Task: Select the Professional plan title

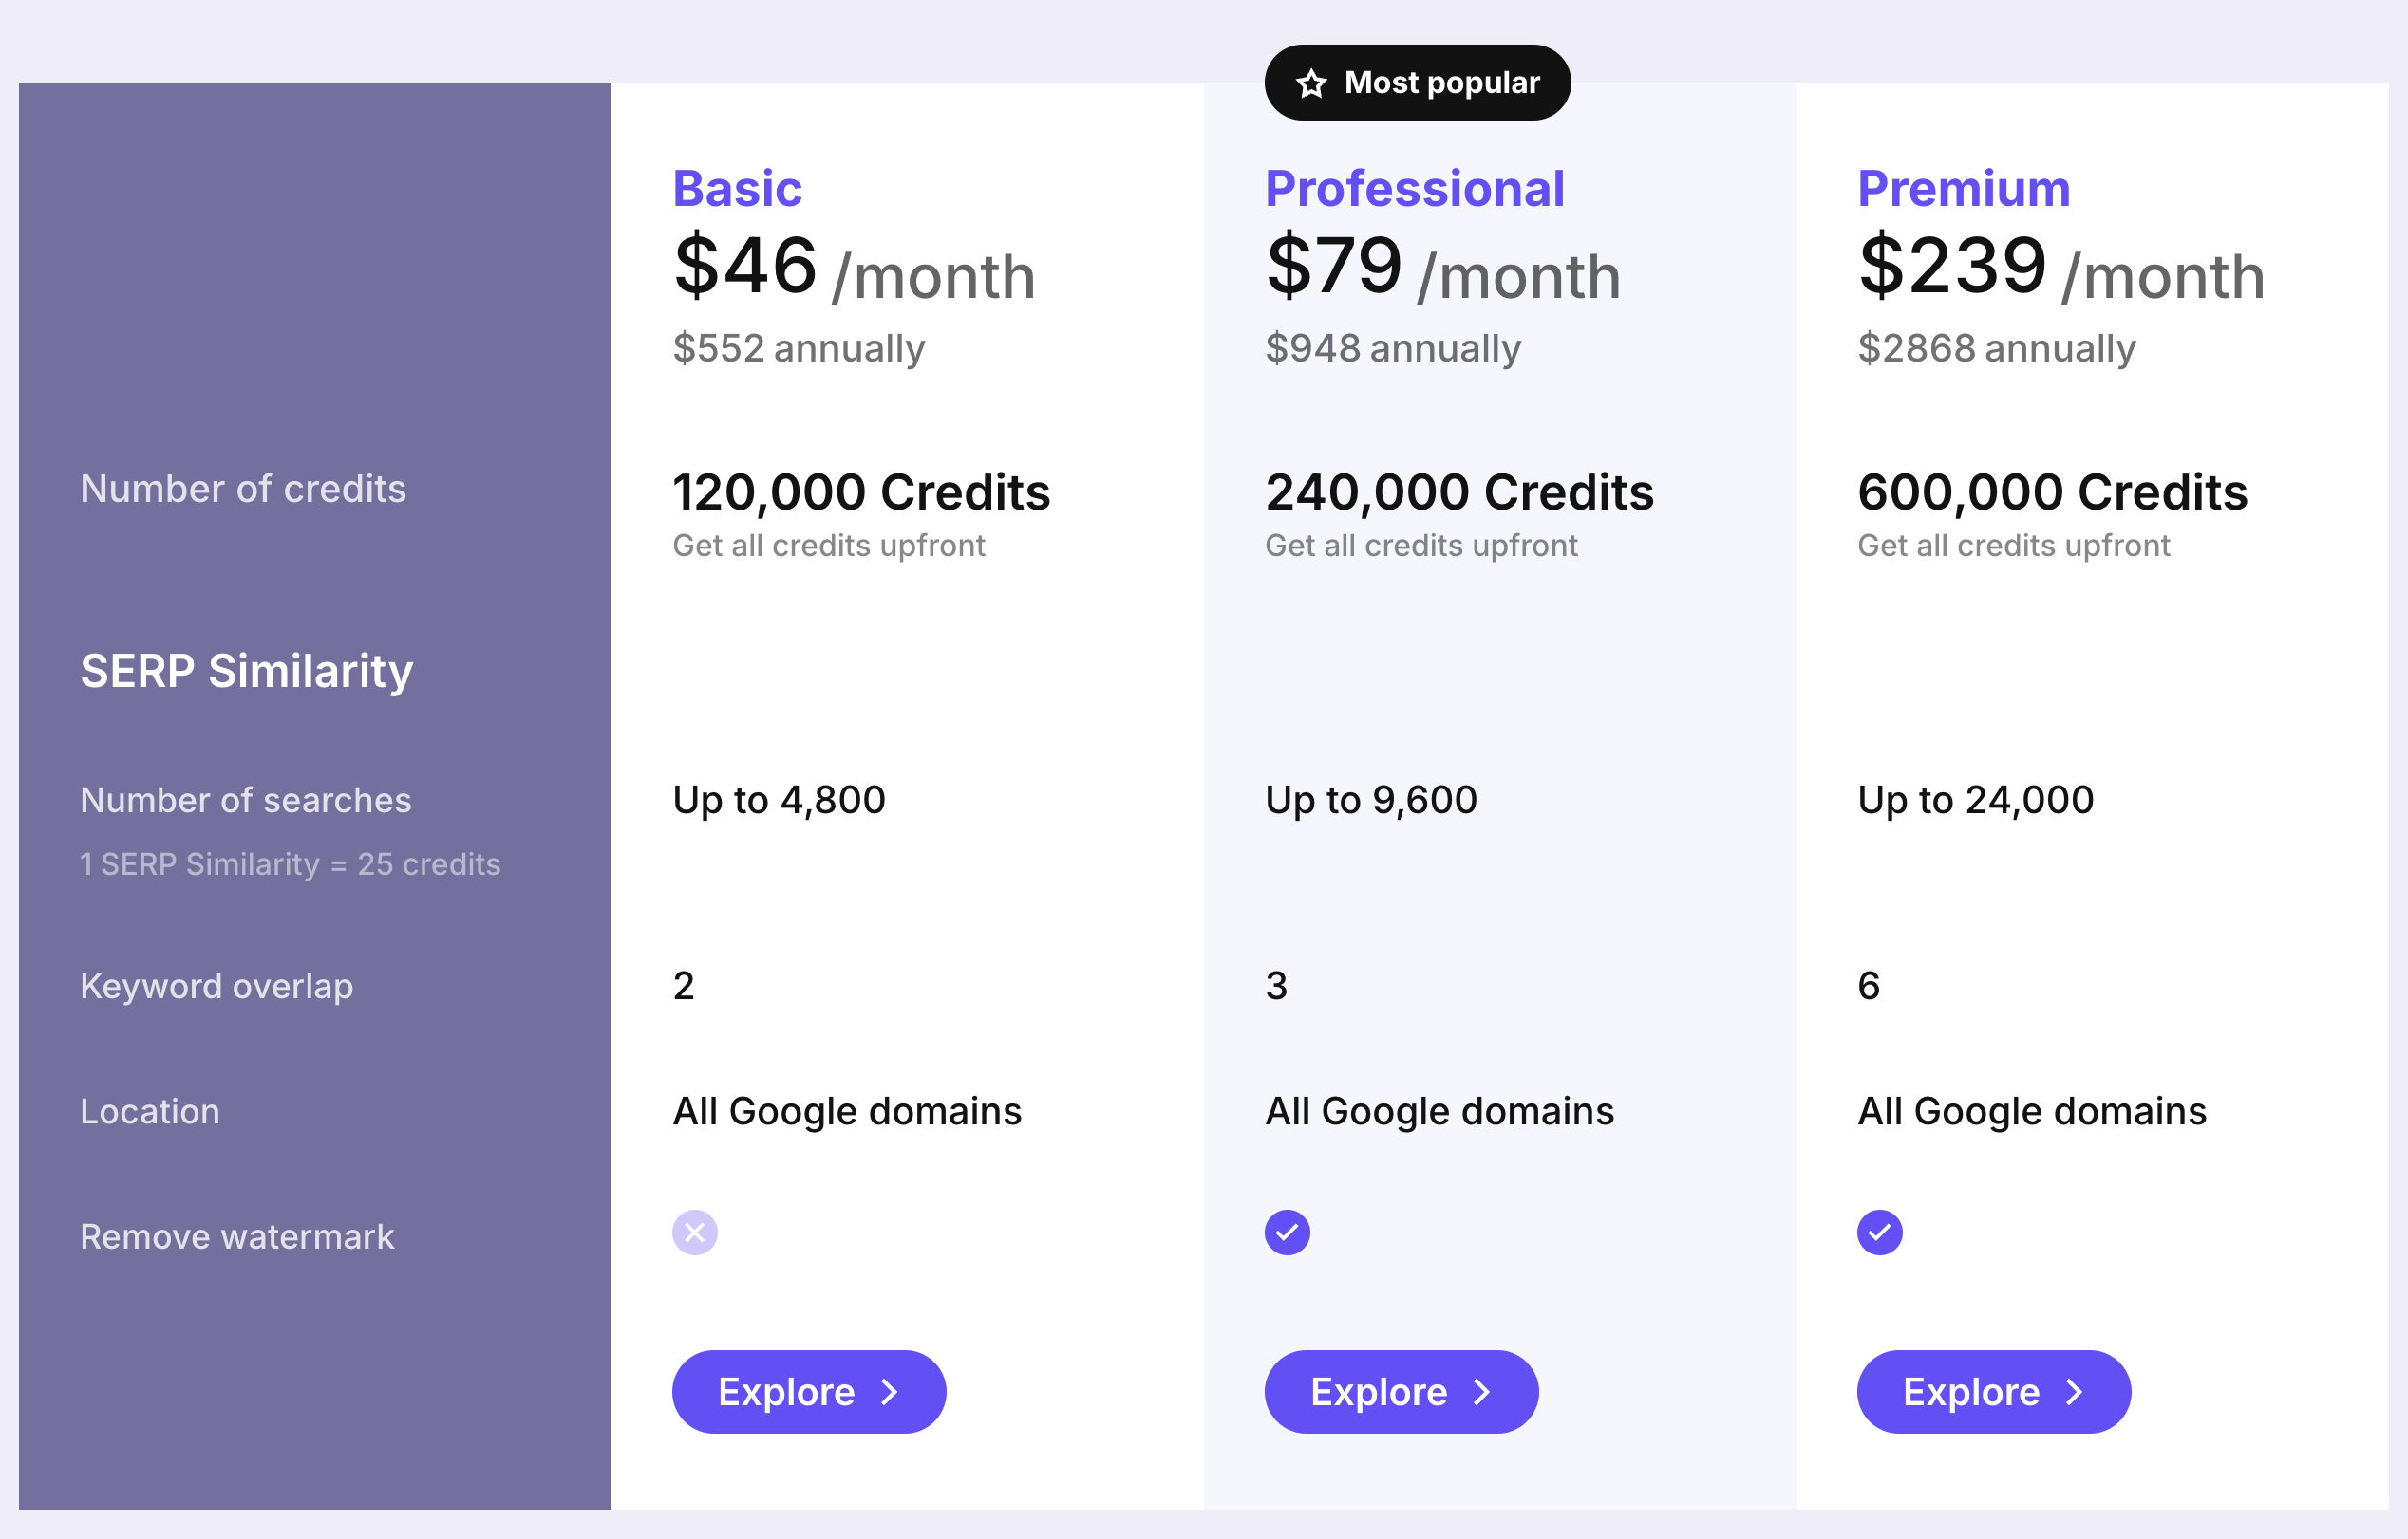Action: point(1414,189)
